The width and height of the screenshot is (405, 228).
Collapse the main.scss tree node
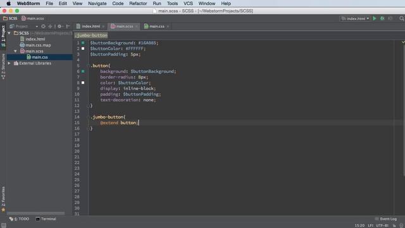[x=15, y=51]
